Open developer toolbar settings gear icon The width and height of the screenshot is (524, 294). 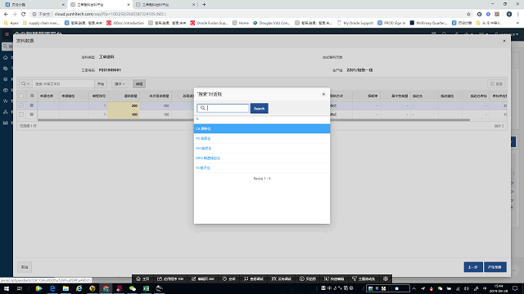click(x=386, y=278)
